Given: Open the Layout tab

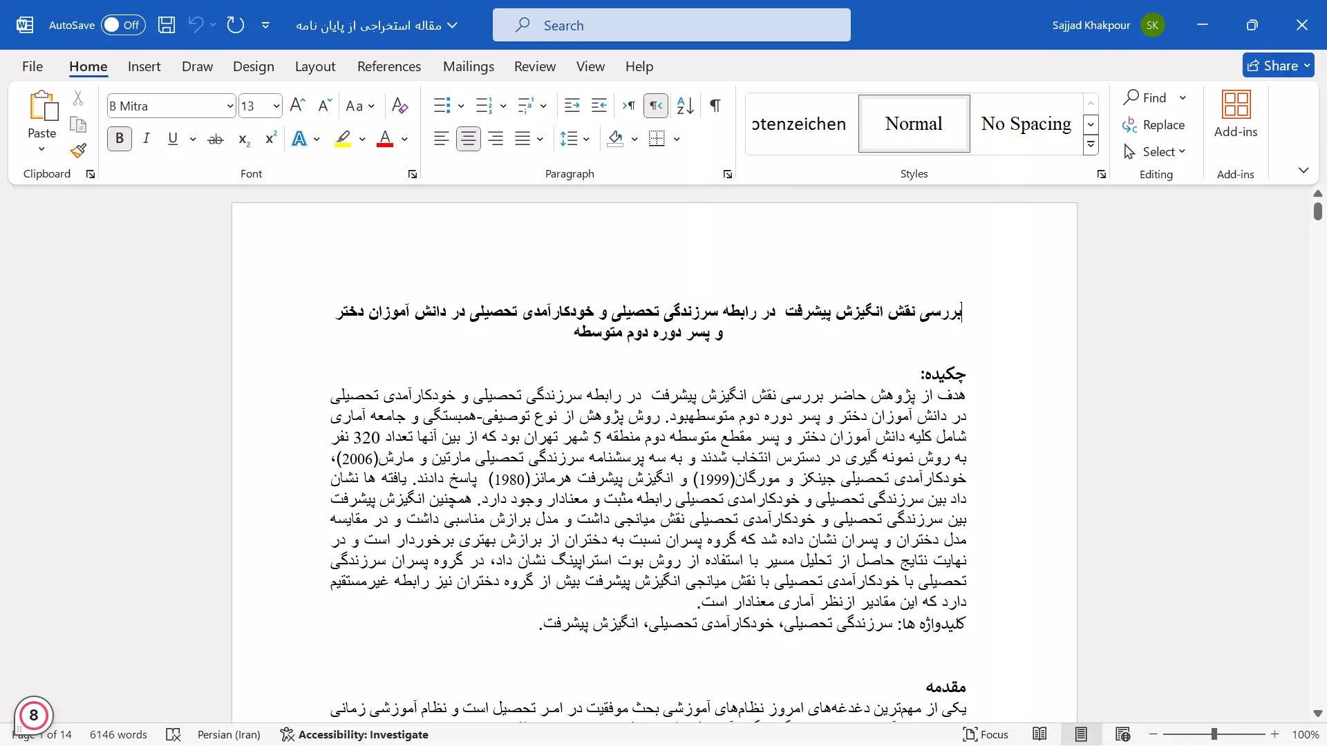Looking at the screenshot, I should click(x=314, y=66).
